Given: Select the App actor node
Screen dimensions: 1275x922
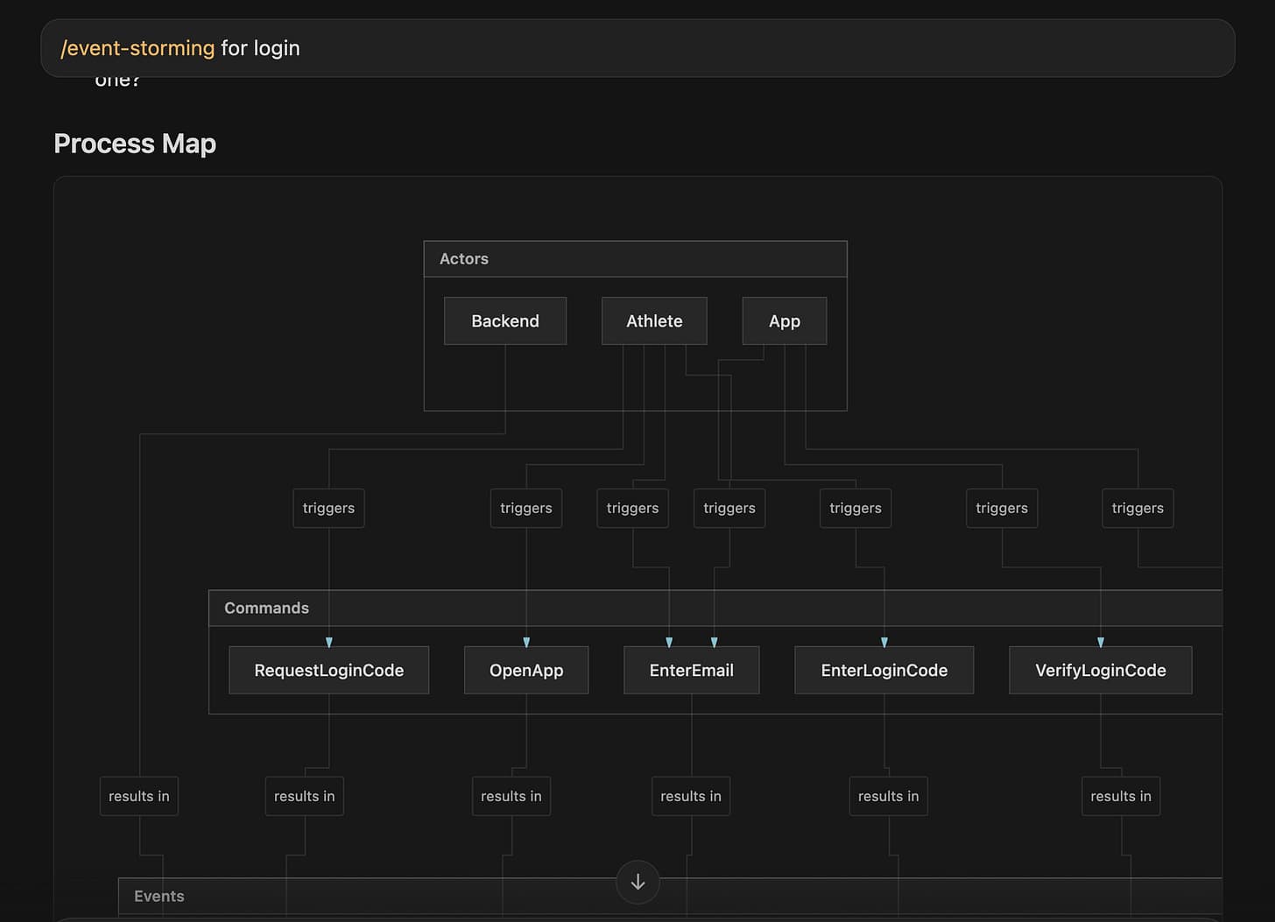Looking at the screenshot, I should [x=785, y=321].
